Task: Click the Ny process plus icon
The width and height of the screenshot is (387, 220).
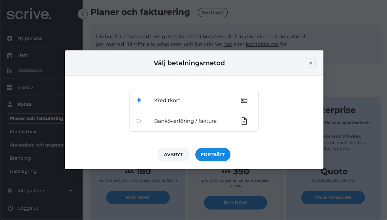Action: pyautogui.click(x=10, y=38)
